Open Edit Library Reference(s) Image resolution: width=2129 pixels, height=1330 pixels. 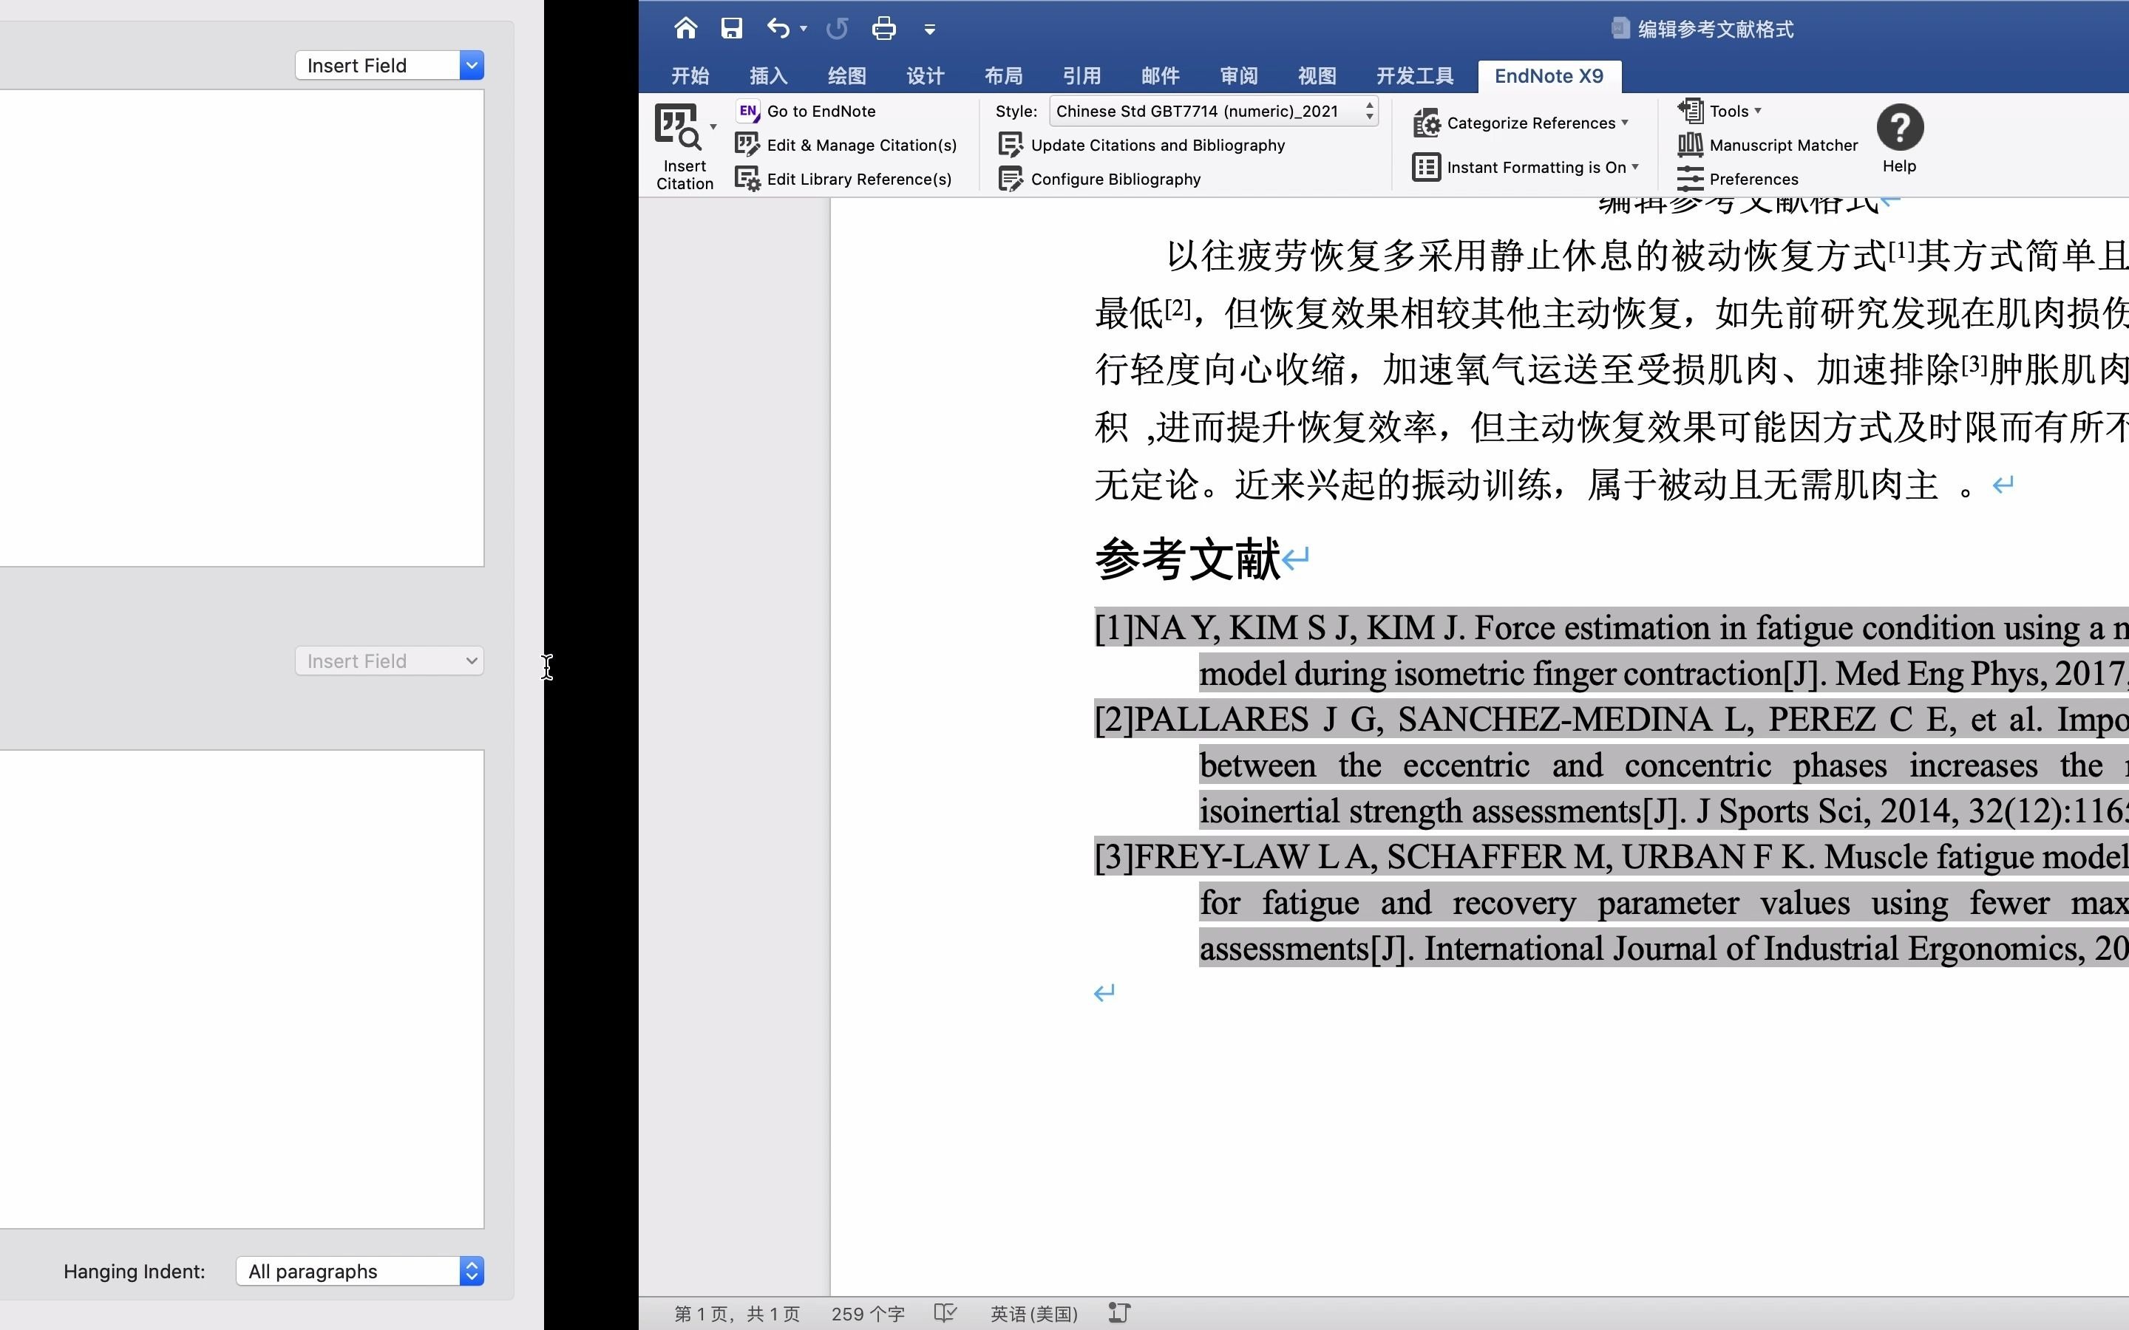843,180
